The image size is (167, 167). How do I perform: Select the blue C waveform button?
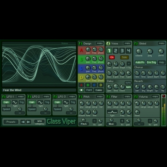pyautogui.click(x=94, y=85)
